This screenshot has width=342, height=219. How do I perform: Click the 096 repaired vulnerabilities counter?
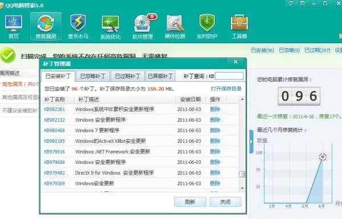299,96
